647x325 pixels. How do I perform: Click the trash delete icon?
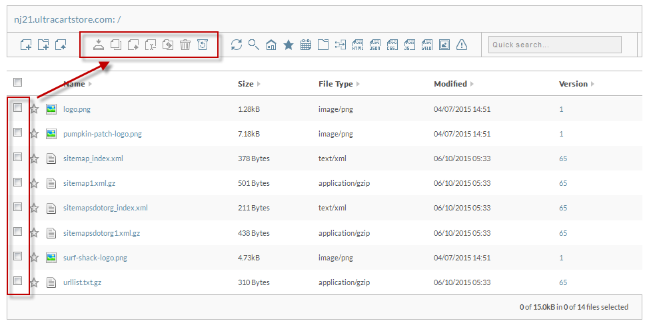click(185, 45)
